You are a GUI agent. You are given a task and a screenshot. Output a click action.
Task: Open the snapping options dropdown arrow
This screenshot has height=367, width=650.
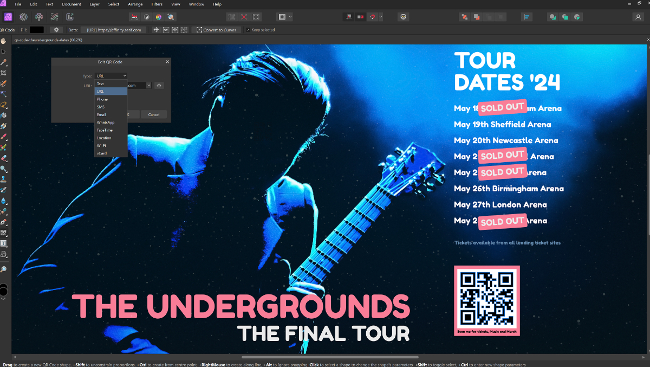tap(381, 17)
